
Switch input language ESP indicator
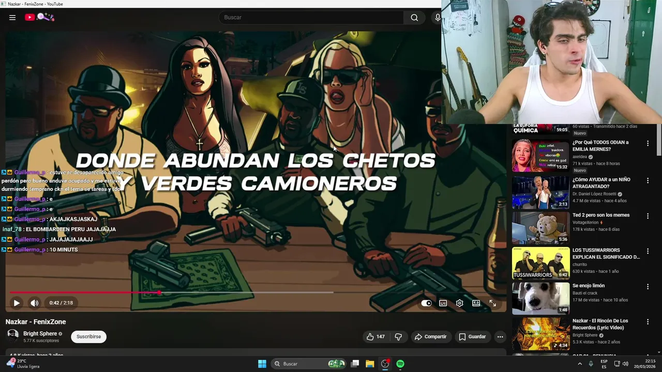pos(604,364)
